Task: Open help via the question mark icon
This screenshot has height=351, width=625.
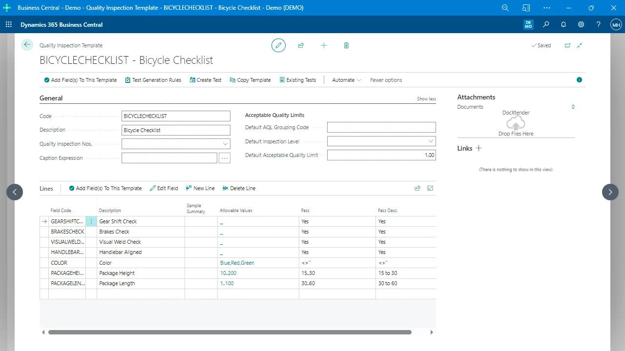Action: pyautogui.click(x=598, y=24)
